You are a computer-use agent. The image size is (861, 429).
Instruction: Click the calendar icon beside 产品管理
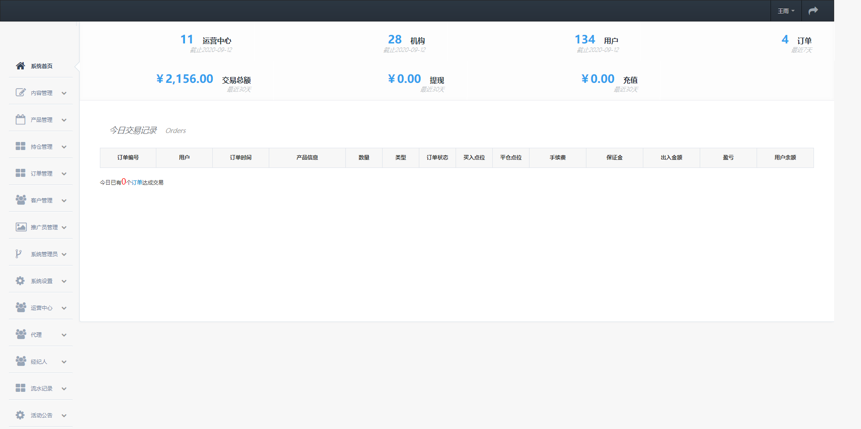tap(21, 119)
